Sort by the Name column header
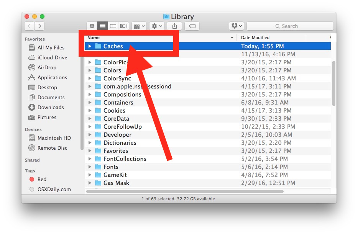Image resolution: width=358 pixels, height=234 pixels. pyautogui.click(x=153, y=38)
